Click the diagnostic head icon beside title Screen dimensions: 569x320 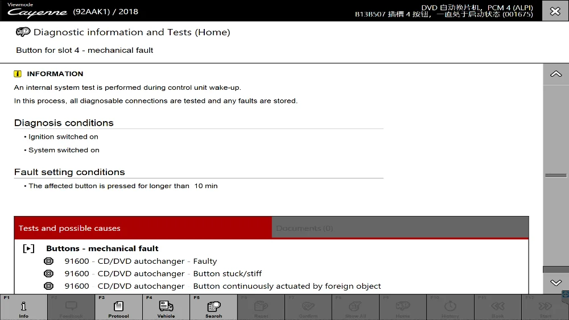pos(23,32)
